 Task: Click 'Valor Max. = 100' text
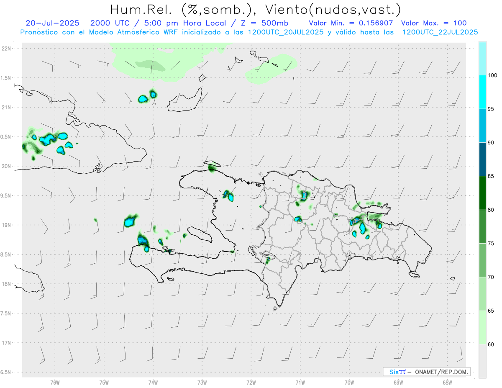[x=434, y=23]
